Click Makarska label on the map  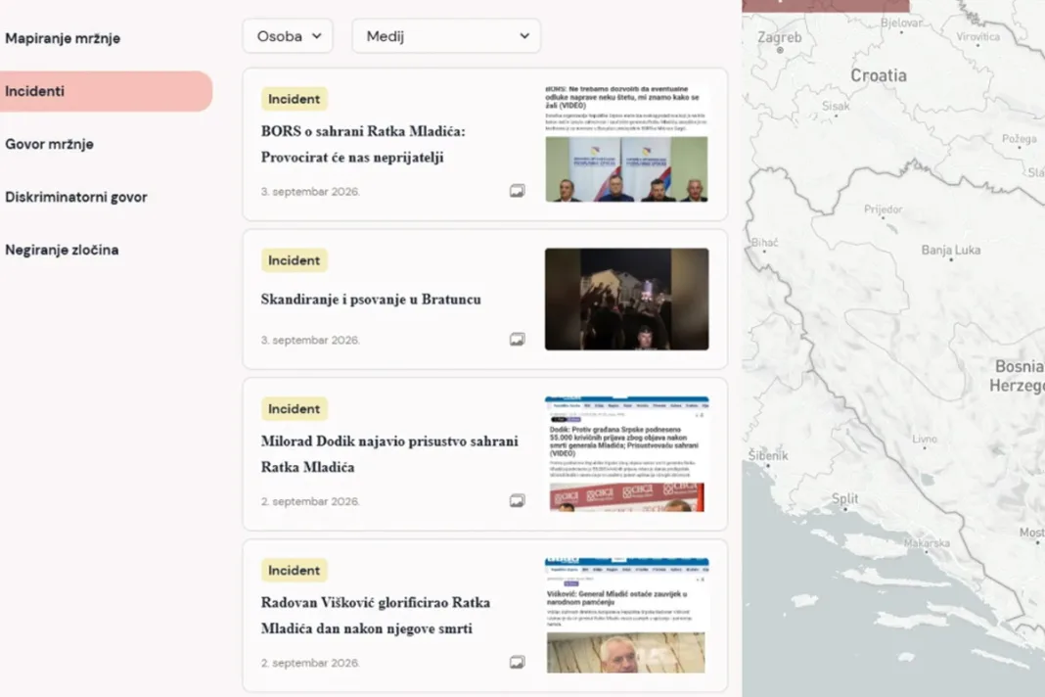coord(927,543)
